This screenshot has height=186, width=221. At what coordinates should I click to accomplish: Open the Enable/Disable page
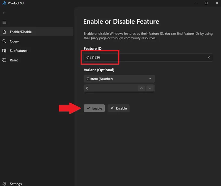[37, 32]
